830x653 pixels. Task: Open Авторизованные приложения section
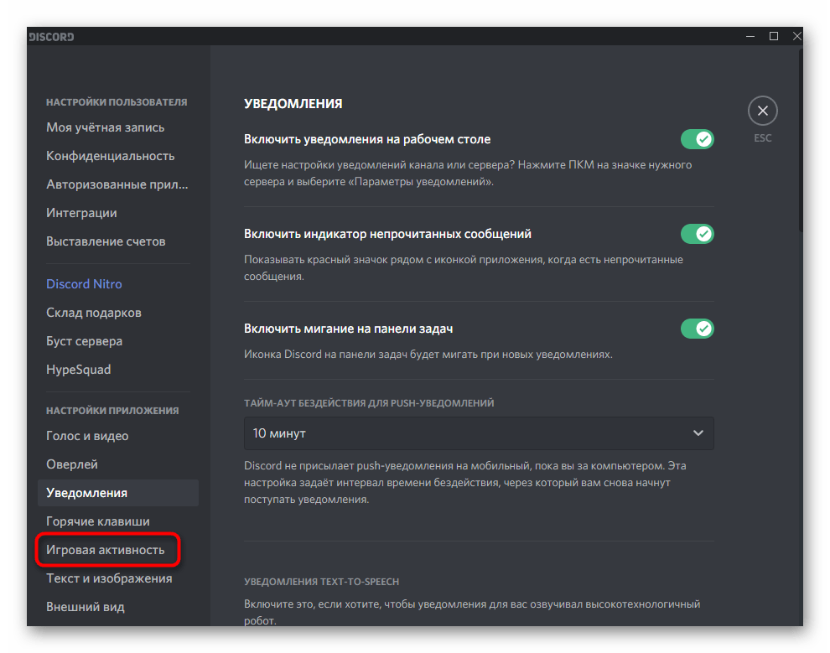click(x=117, y=184)
